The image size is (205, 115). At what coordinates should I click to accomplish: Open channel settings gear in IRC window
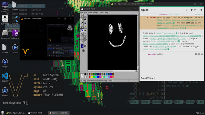pyautogui.click(x=201, y=10)
